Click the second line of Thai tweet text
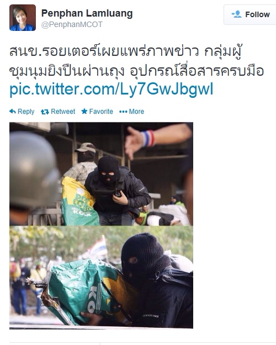This screenshot has width=276, height=345. point(136,71)
